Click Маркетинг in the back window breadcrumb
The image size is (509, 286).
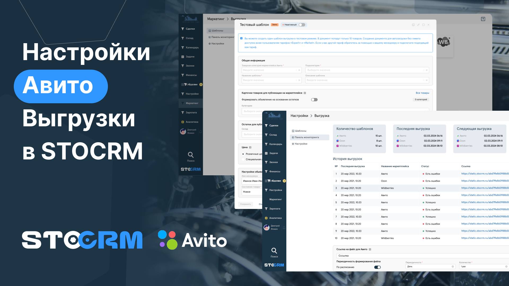click(x=216, y=19)
